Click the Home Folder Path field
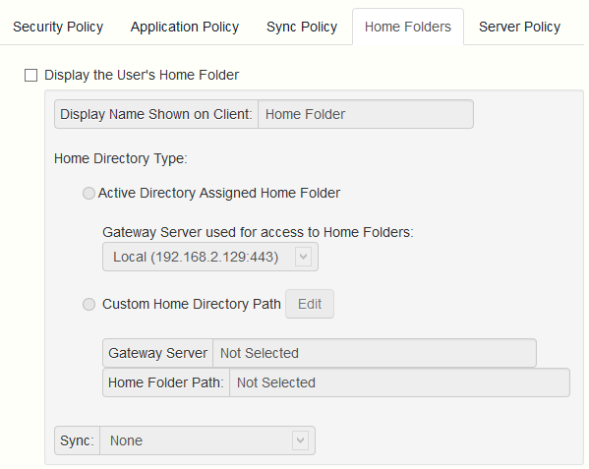Viewport: 589px width, 469px height. point(399,382)
